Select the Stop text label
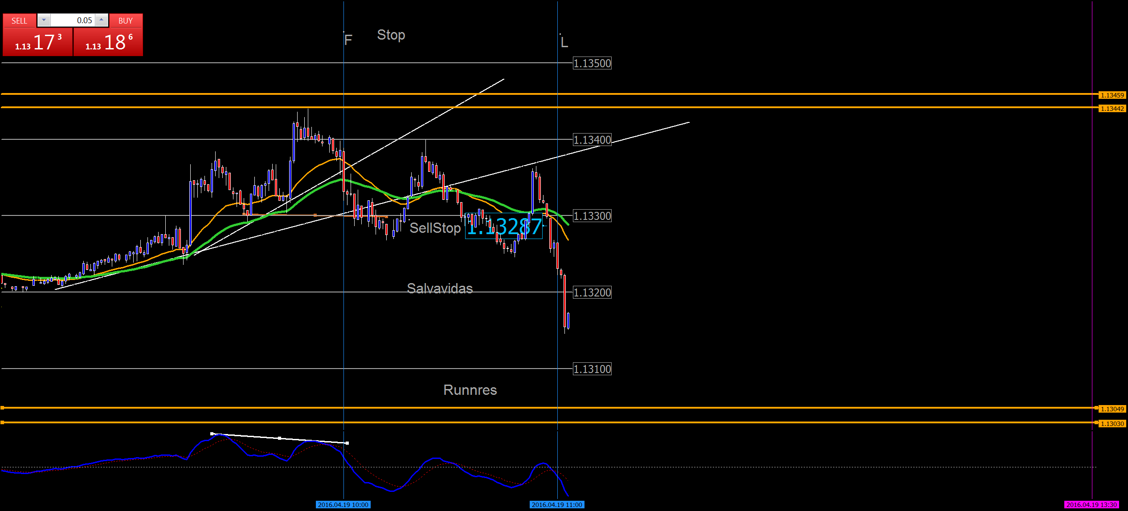 pos(391,35)
